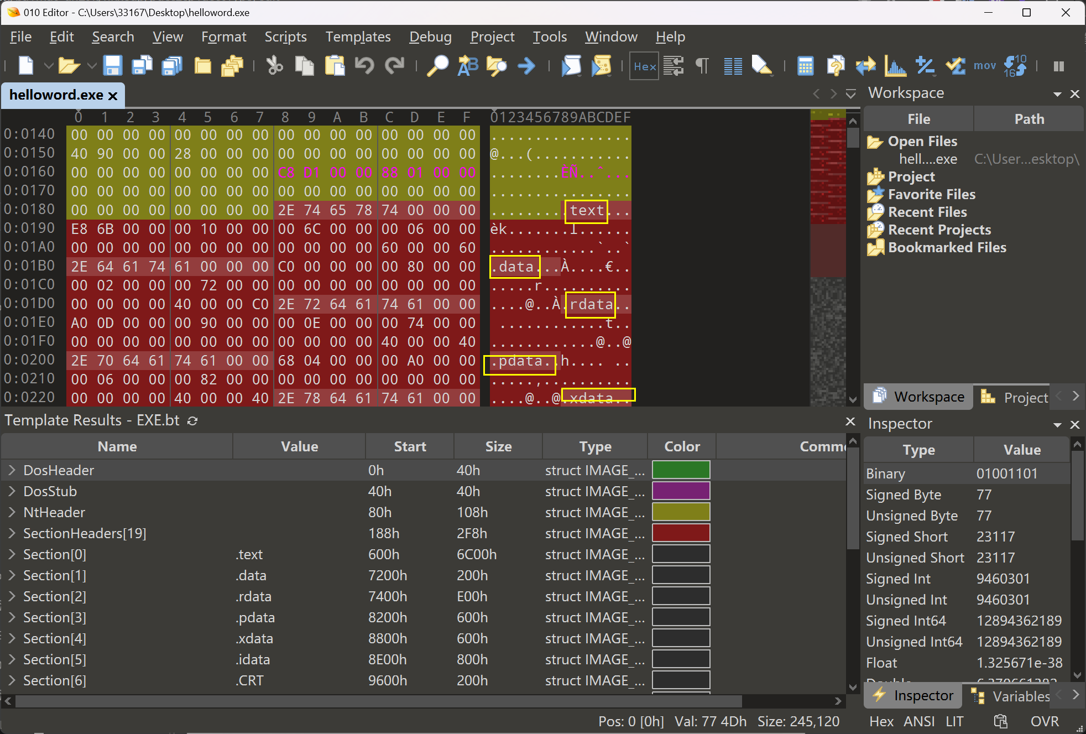Click the Start column header
The height and width of the screenshot is (734, 1086).
point(410,446)
